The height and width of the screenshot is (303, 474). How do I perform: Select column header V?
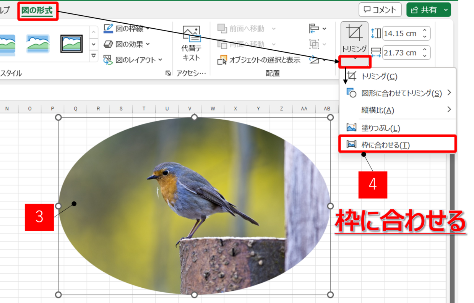190,109
